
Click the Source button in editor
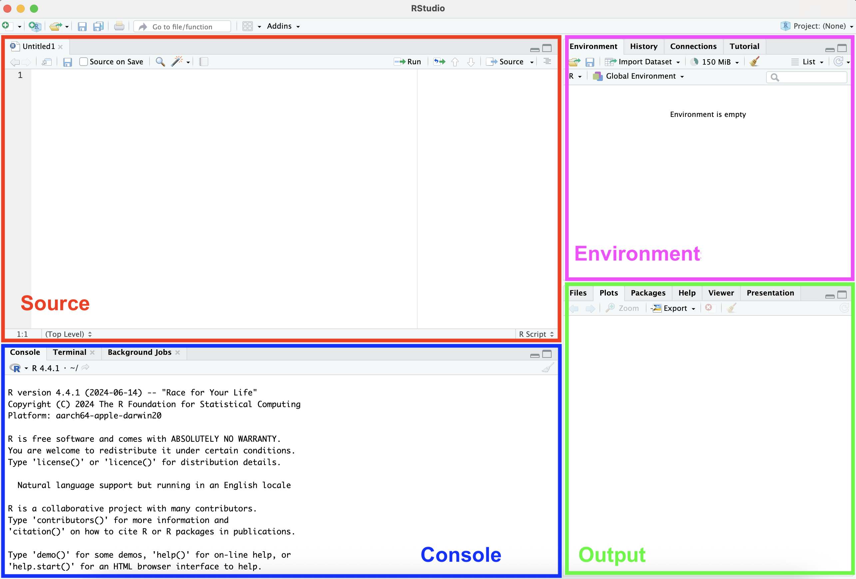coord(505,62)
